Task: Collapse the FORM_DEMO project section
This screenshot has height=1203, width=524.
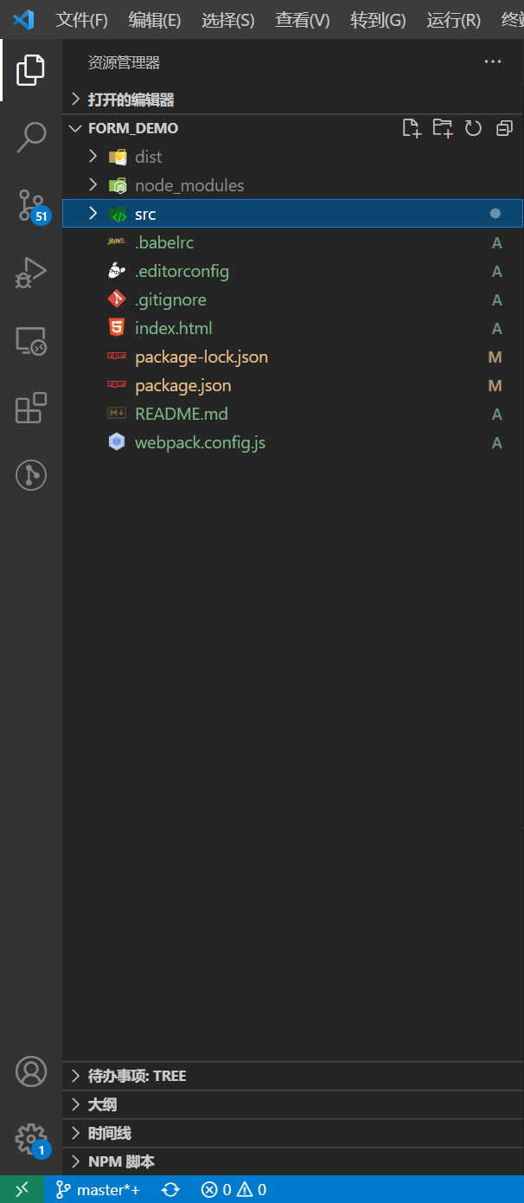Action: pos(133,128)
